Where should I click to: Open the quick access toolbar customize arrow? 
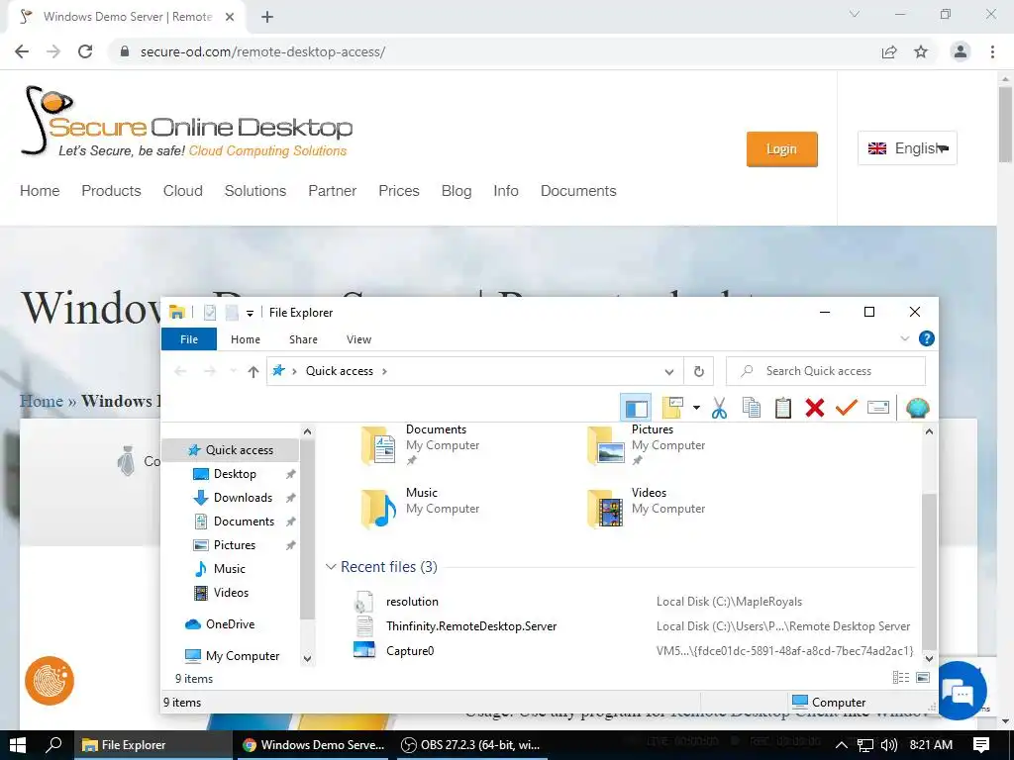pyautogui.click(x=250, y=314)
